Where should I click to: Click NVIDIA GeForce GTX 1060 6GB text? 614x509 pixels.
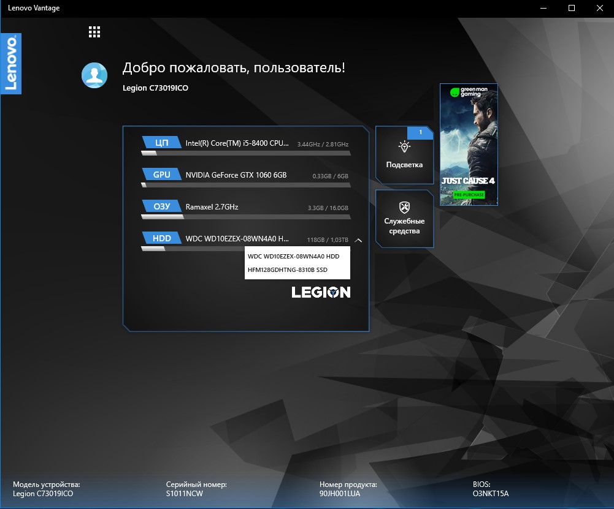(236, 175)
